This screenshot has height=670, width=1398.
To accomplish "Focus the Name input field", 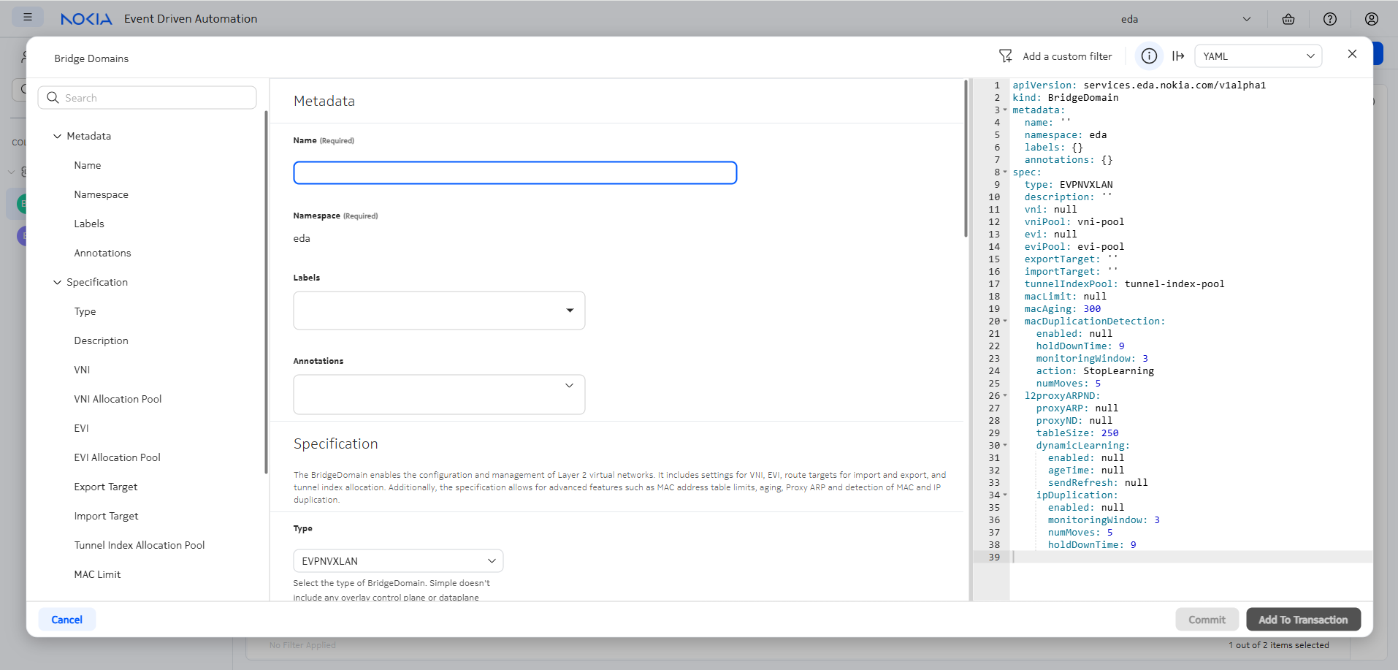I will pos(515,173).
